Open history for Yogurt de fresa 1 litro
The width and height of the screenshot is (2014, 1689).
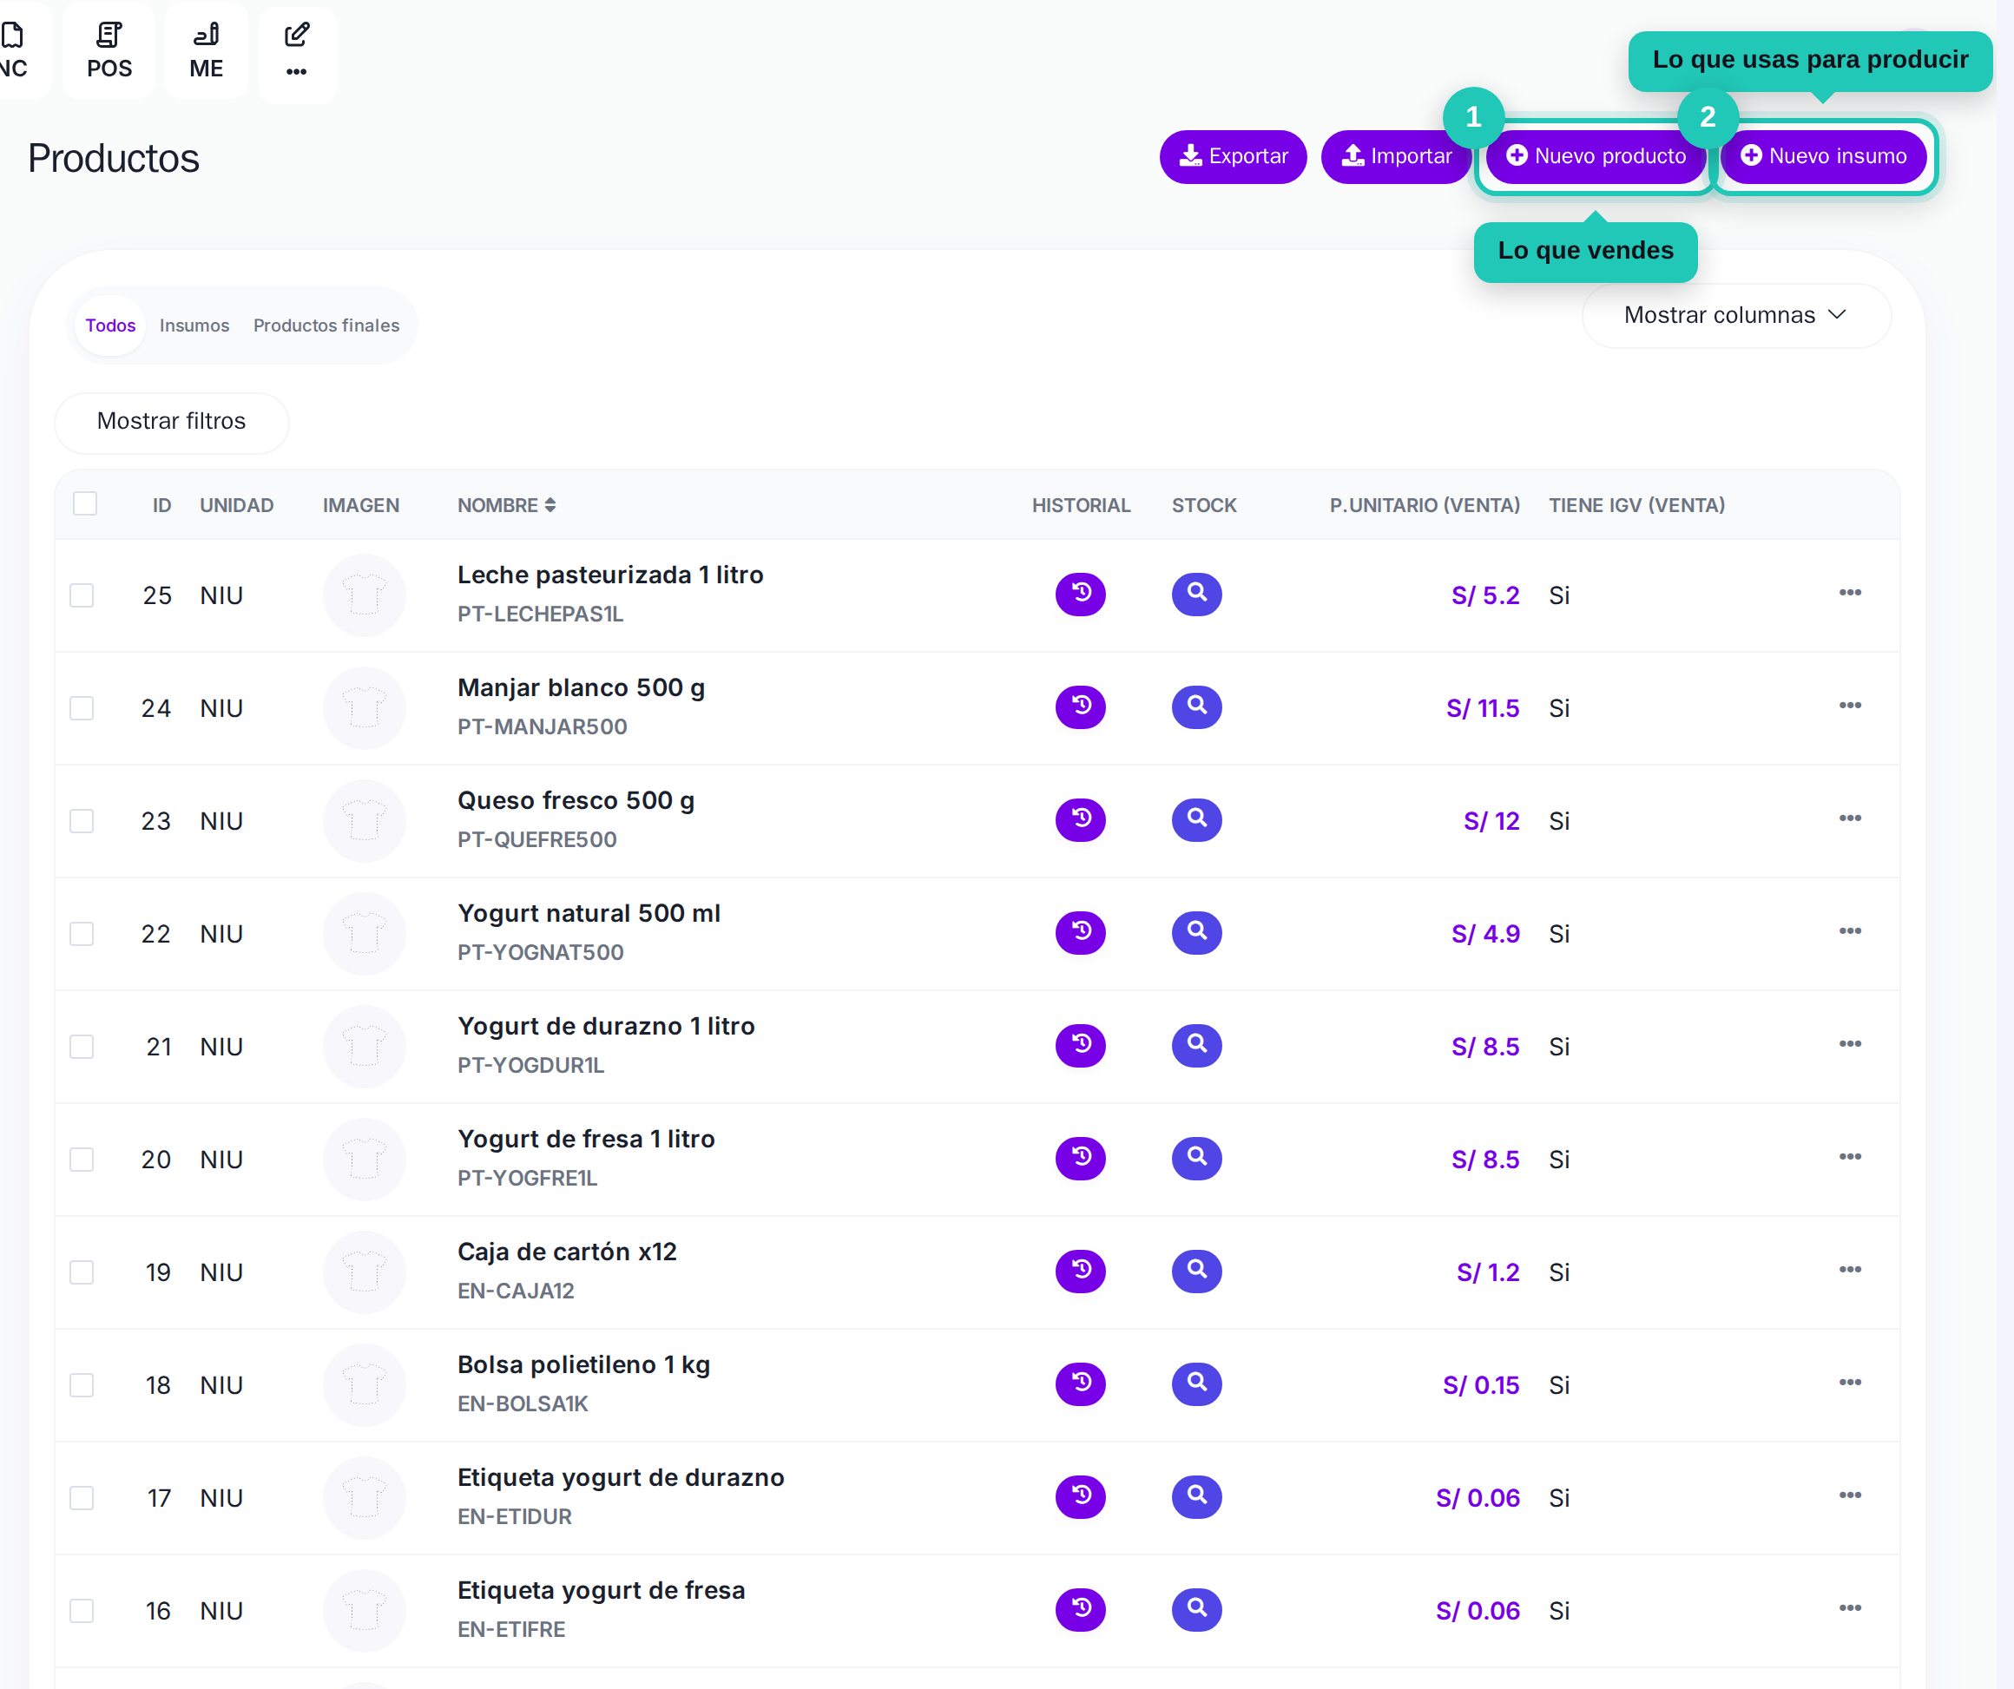[x=1081, y=1159]
